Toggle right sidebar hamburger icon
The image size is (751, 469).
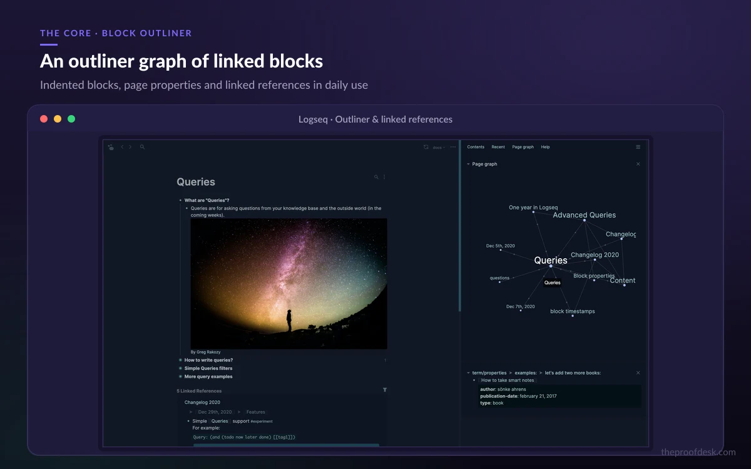[638, 147]
